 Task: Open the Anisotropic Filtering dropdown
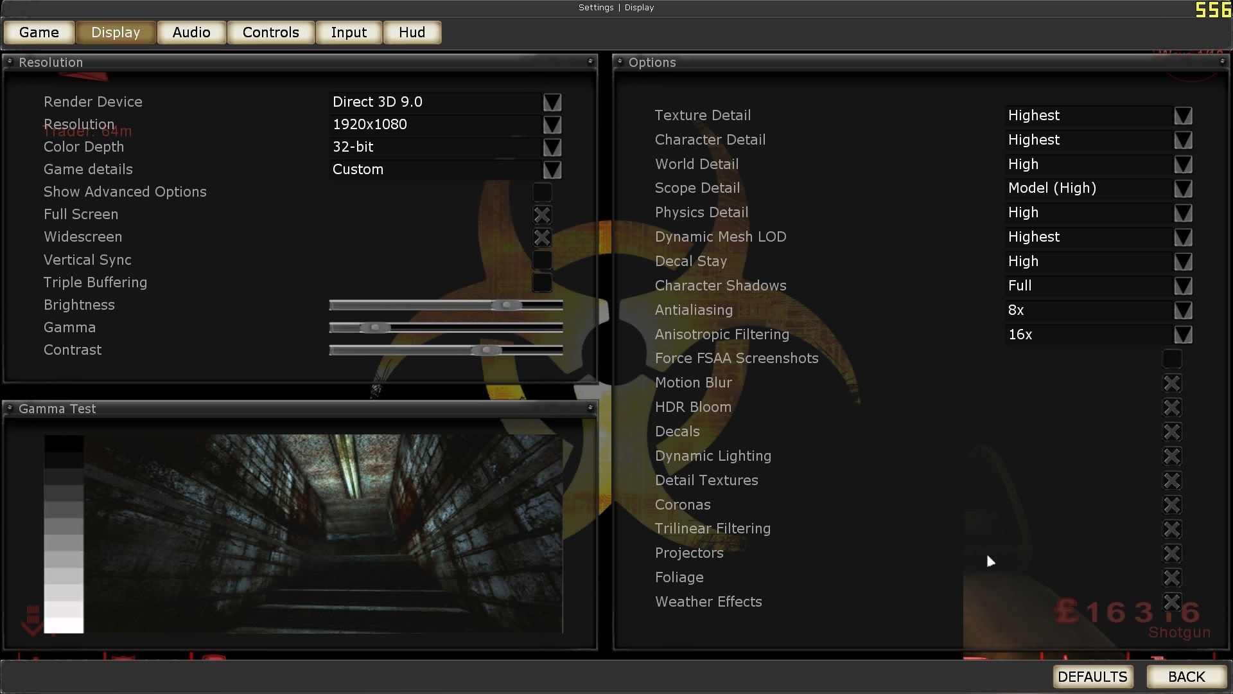tap(1183, 335)
